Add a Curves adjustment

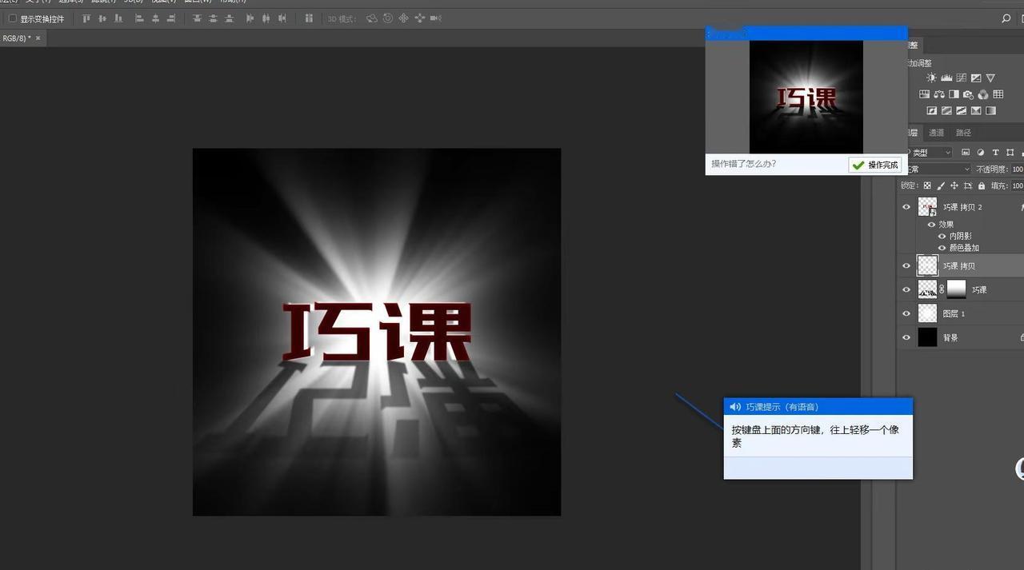961,78
